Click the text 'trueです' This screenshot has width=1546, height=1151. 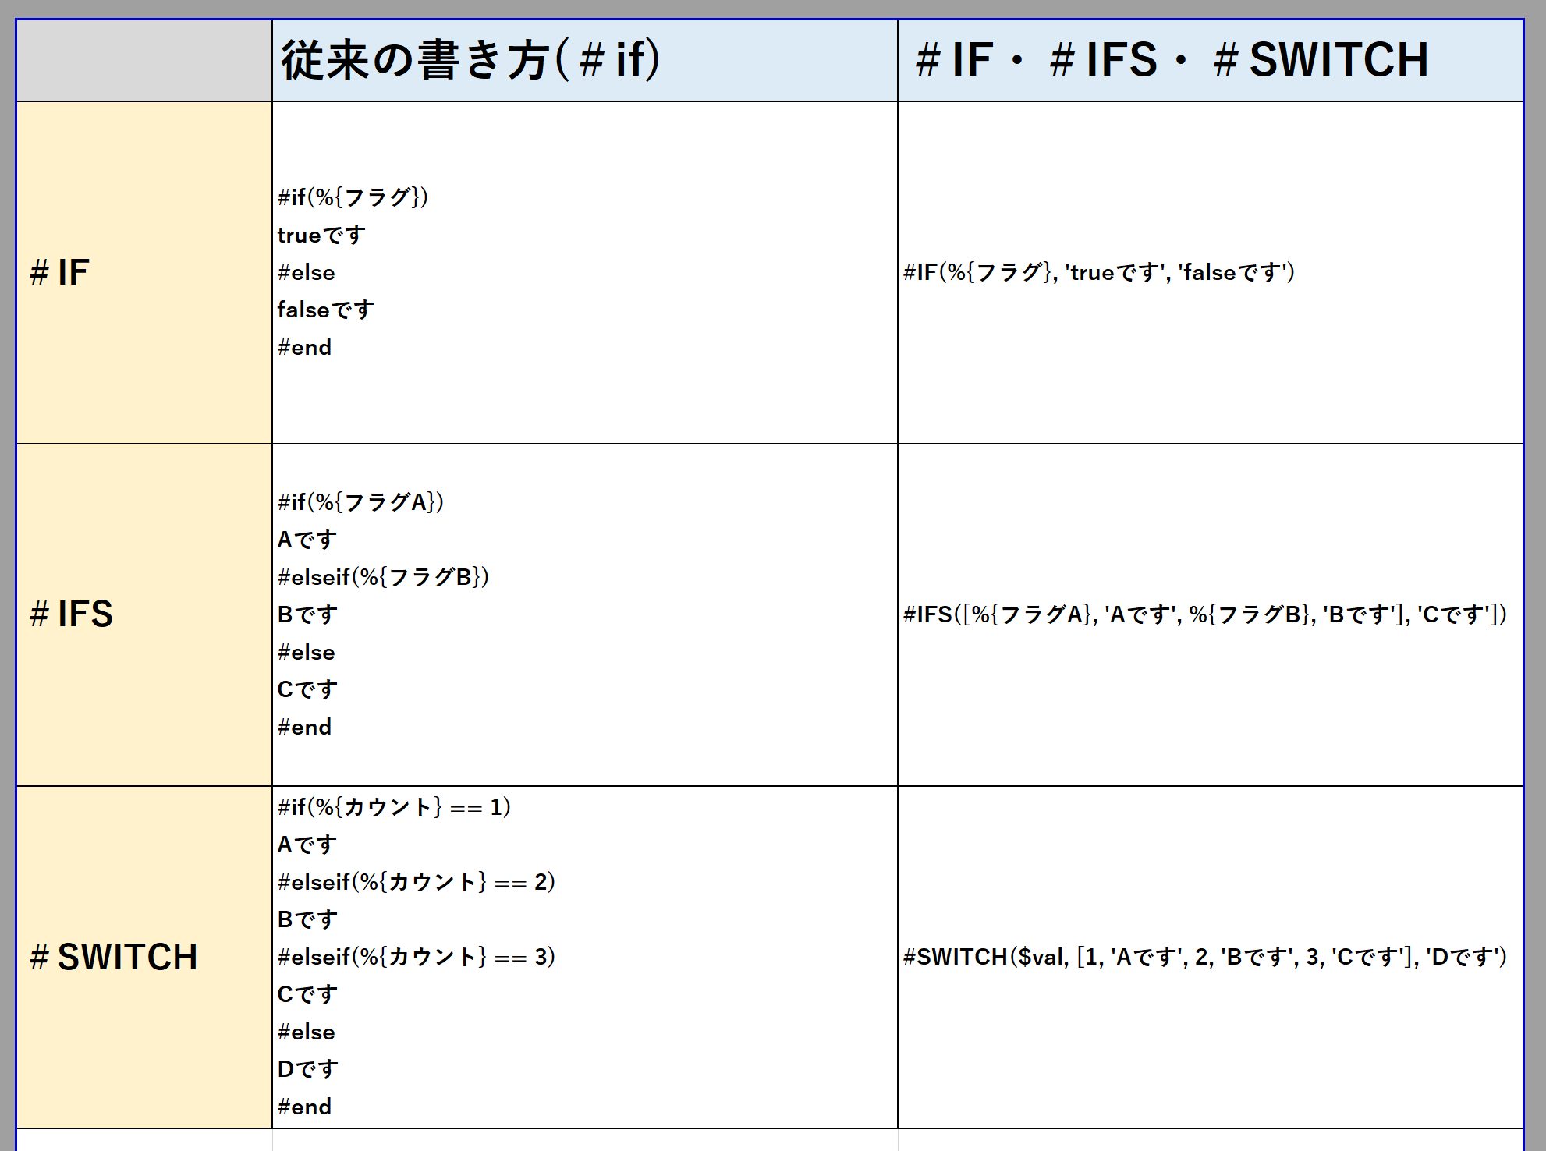pos(321,235)
